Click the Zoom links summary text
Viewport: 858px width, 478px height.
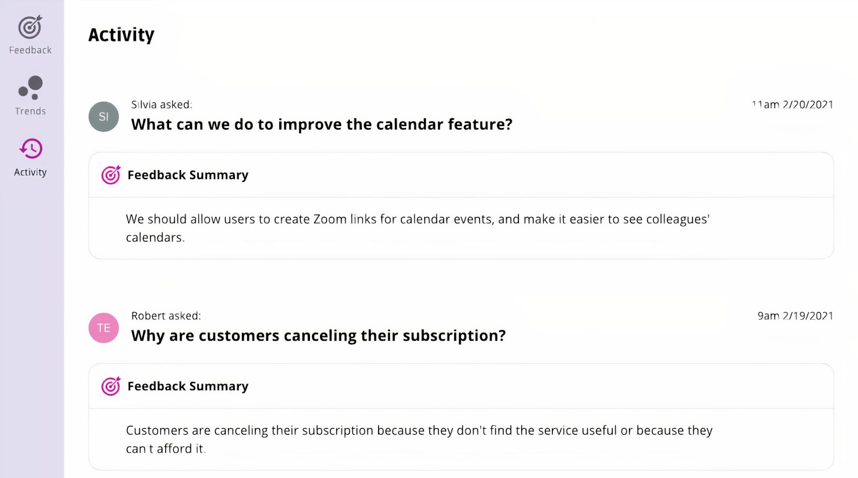pos(418,228)
